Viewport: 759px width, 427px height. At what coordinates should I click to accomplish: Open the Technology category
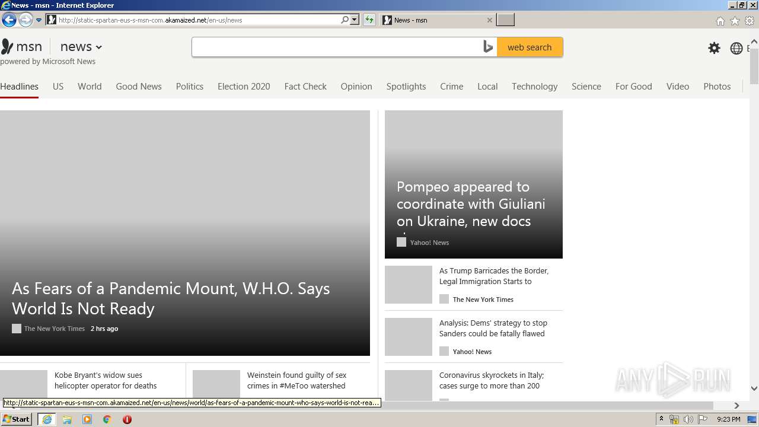pyautogui.click(x=535, y=86)
